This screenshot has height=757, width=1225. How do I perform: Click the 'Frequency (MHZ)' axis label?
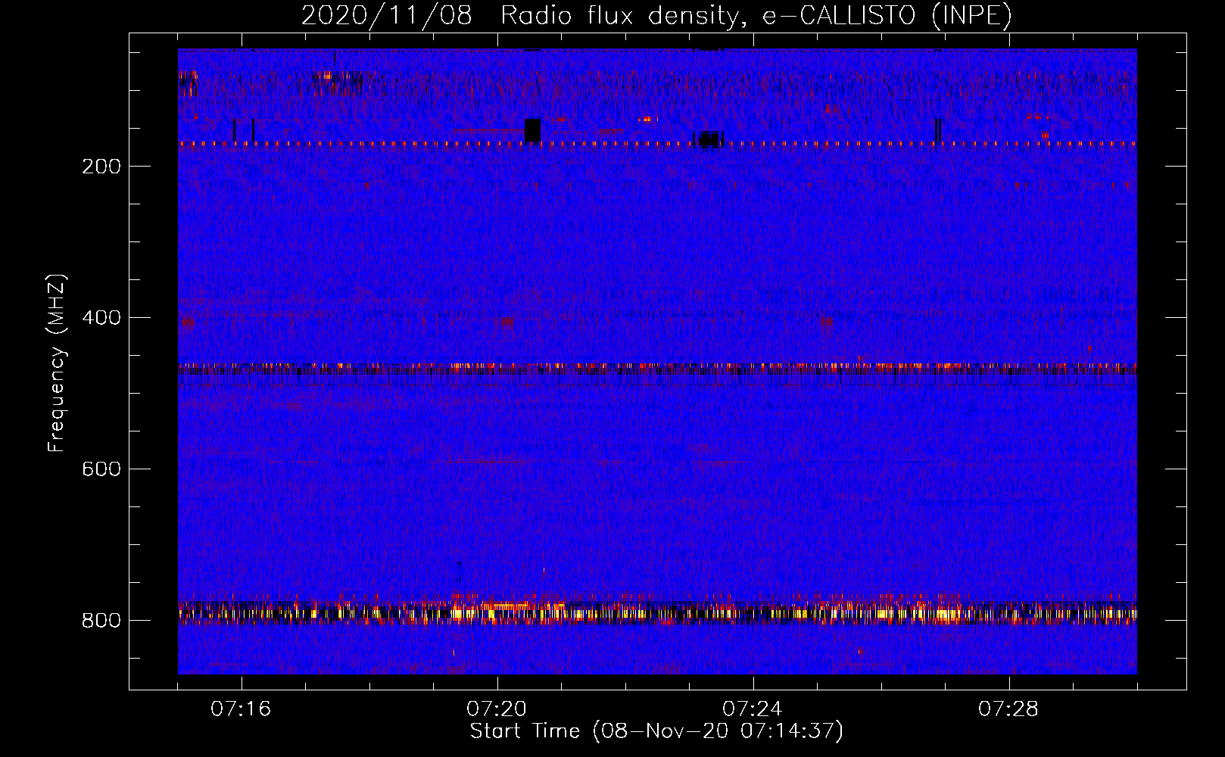[x=57, y=363]
